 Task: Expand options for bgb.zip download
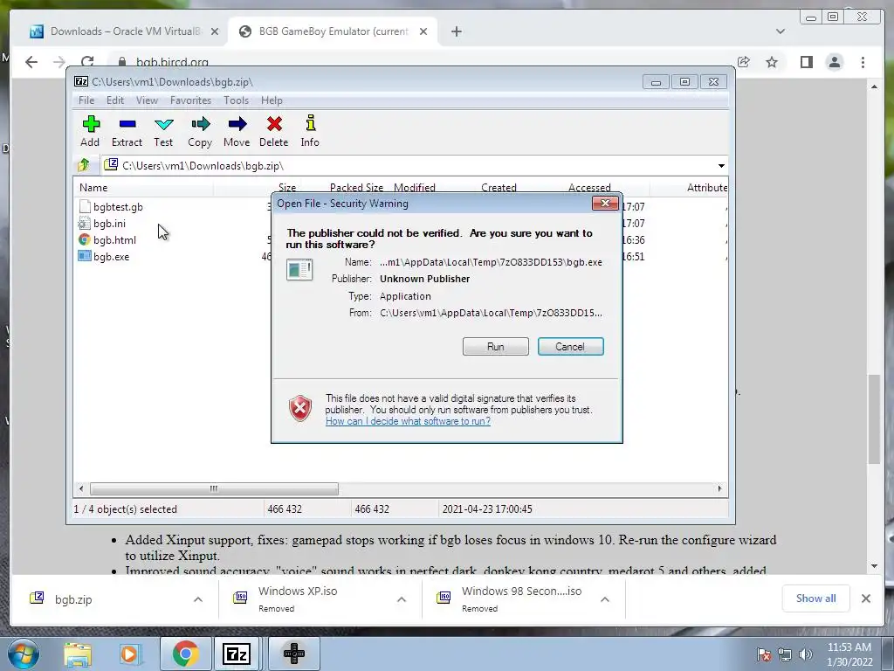(x=198, y=599)
